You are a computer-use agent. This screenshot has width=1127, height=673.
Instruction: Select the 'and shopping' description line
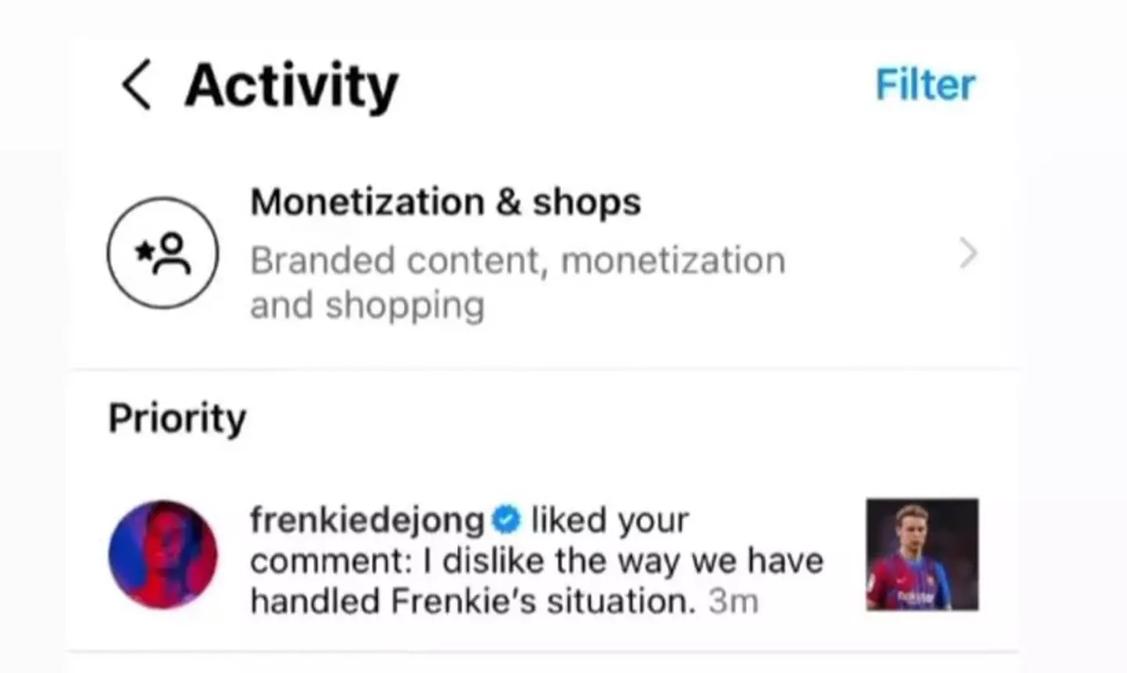(367, 305)
